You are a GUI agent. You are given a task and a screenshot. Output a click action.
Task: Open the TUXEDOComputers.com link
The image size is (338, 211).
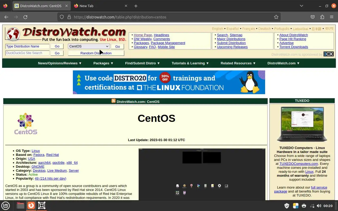[x=299, y=164]
